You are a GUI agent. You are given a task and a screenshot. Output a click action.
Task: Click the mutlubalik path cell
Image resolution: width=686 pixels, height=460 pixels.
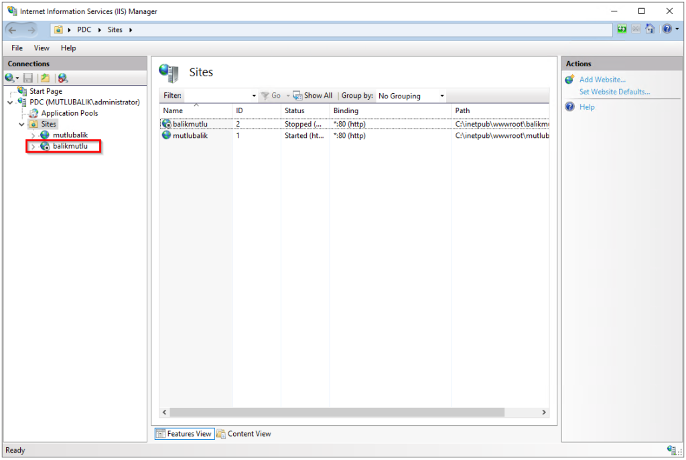pos(502,136)
